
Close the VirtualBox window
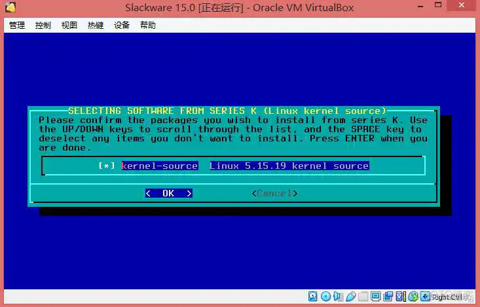(x=462, y=5)
